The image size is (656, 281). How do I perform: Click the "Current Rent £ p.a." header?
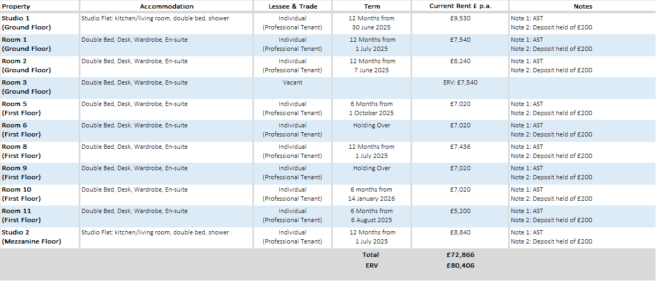tap(460, 6)
